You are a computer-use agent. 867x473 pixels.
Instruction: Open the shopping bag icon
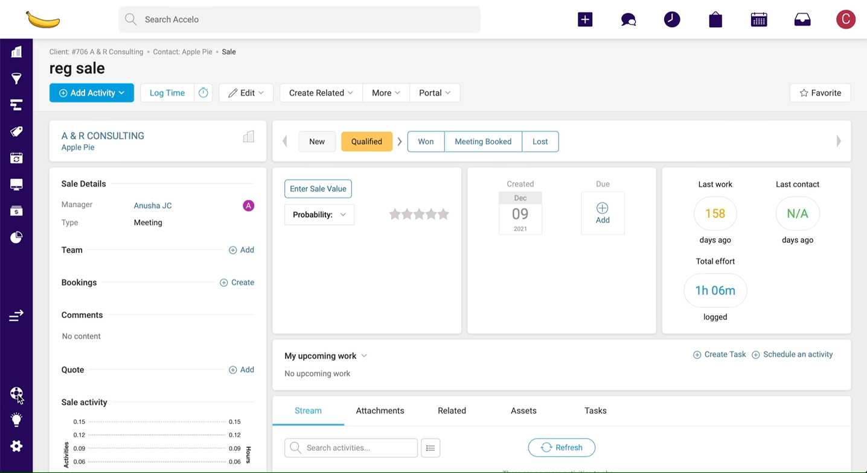coord(715,20)
